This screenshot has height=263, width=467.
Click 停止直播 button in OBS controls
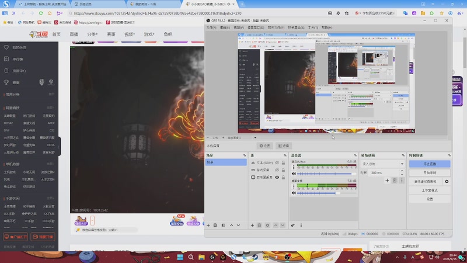pos(430,164)
